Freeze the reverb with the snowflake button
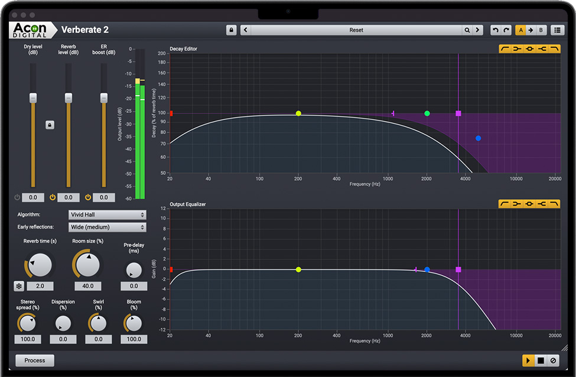This screenshot has height=377, width=576. click(19, 287)
